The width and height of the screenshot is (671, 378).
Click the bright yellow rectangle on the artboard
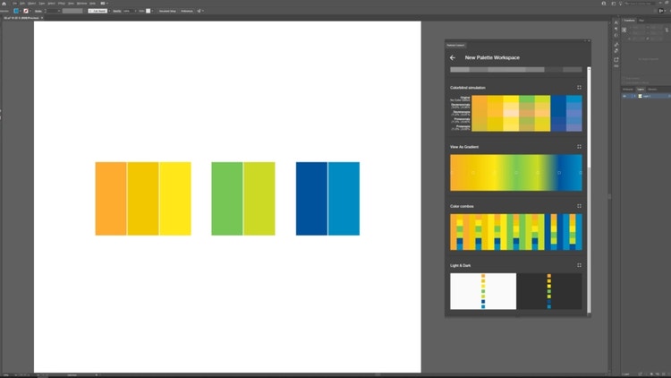[175, 199]
